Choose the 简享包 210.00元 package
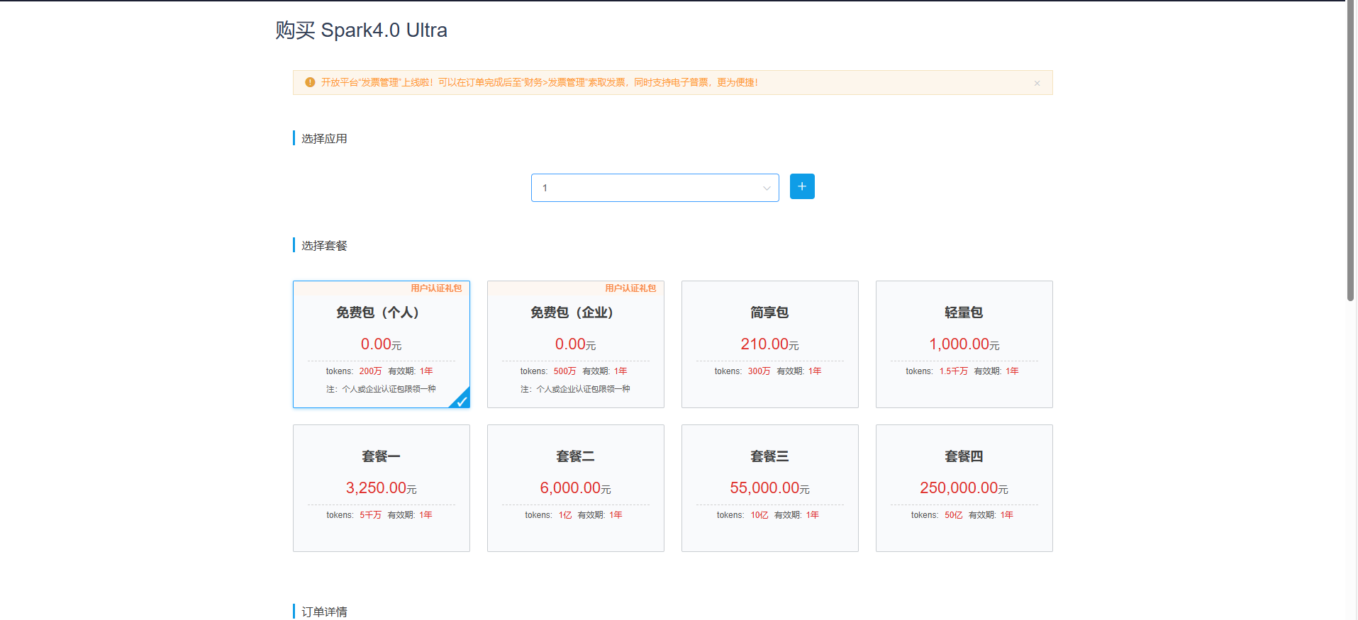This screenshot has height=620, width=1358. coord(769,344)
